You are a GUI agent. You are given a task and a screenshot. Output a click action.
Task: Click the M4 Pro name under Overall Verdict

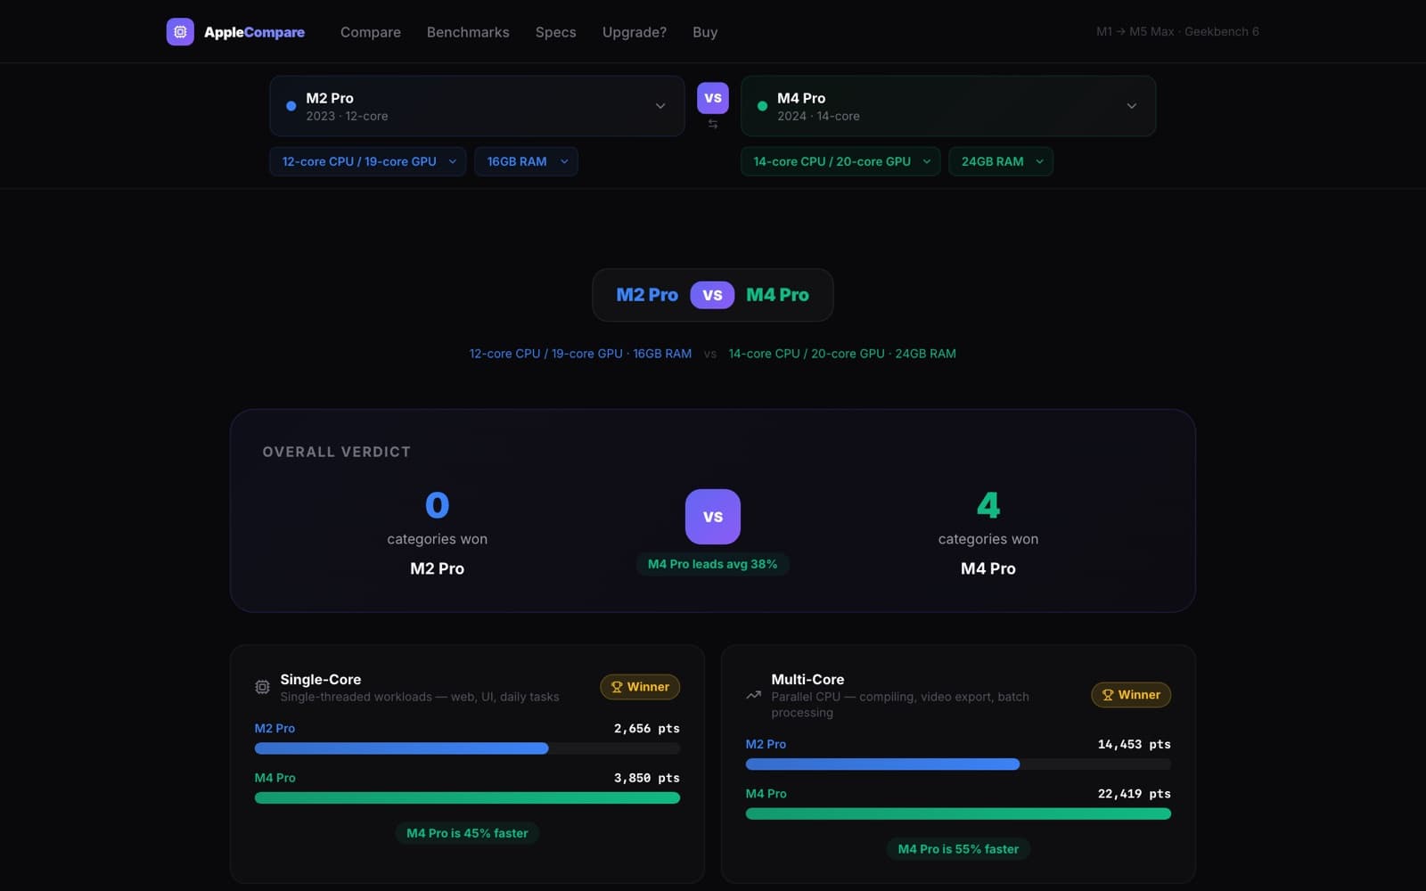tap(988, 568)
